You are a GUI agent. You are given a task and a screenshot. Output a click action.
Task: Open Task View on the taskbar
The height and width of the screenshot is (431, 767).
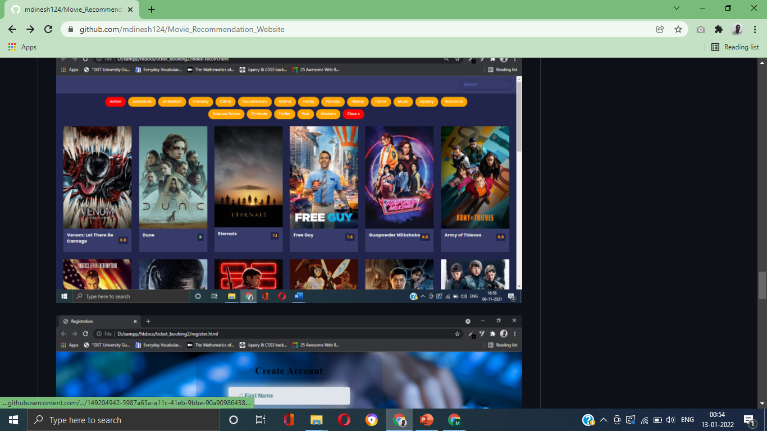(x=261, y=420)
